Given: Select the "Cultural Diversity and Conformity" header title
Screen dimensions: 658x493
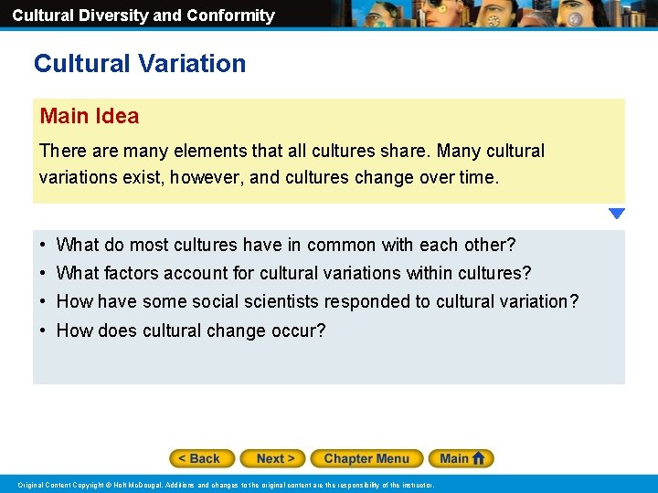Looking at the screenshot, I should [143, 16].
